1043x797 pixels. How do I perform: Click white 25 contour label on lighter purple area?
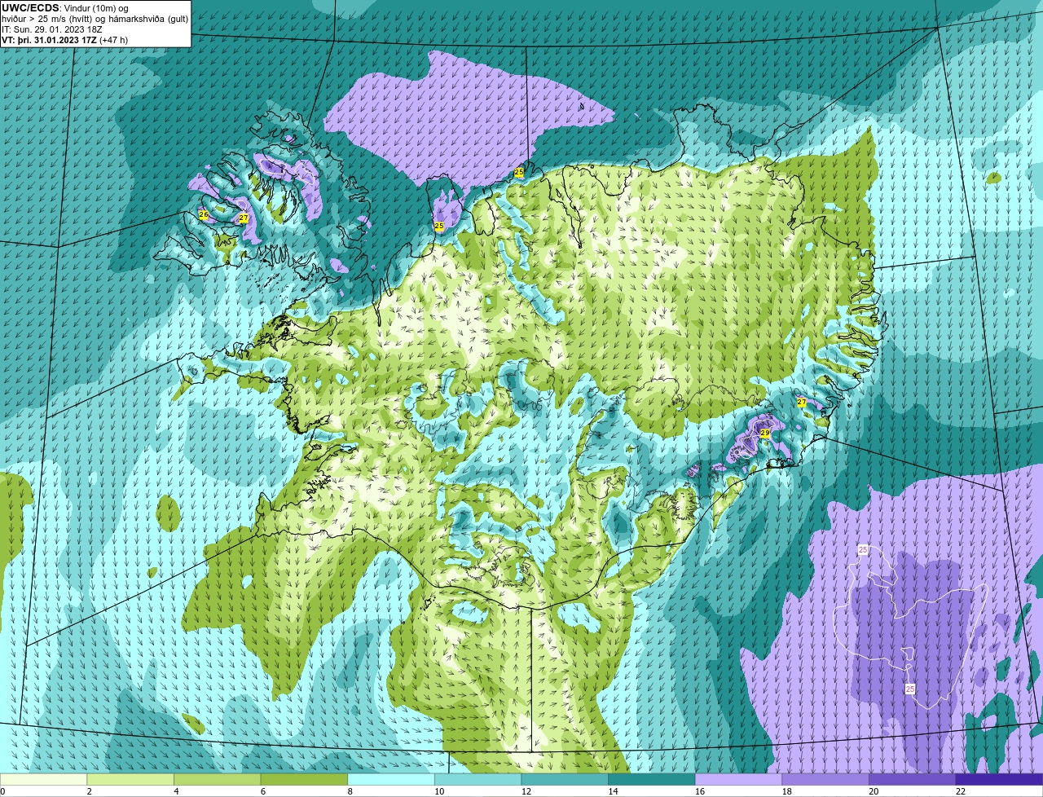point(863,551)
